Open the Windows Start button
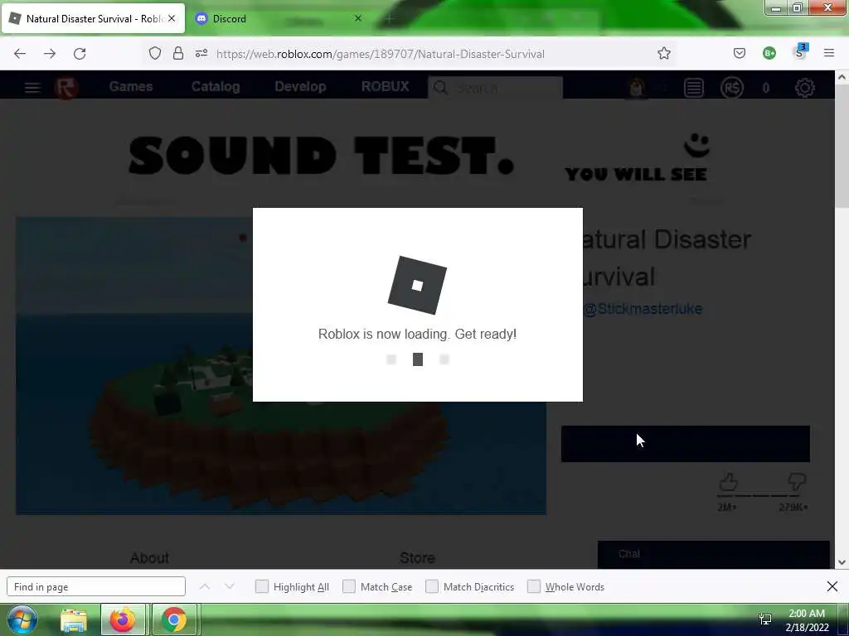This screenshot has height=636, width=849. 22,619
